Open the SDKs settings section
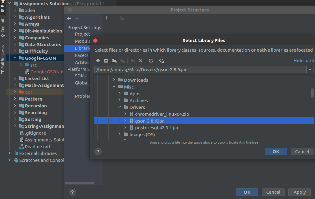This screenshot has width=315, height=199. 80,76
